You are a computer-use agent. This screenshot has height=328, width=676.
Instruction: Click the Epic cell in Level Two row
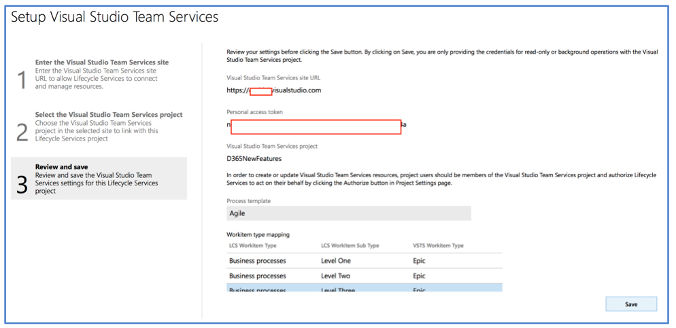point(419,276)
